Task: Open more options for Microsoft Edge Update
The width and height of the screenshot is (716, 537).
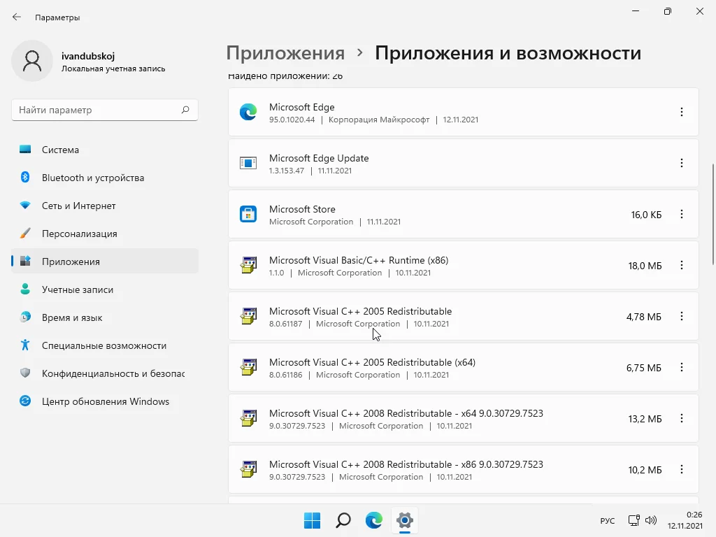Action: (x=681, y=163)
